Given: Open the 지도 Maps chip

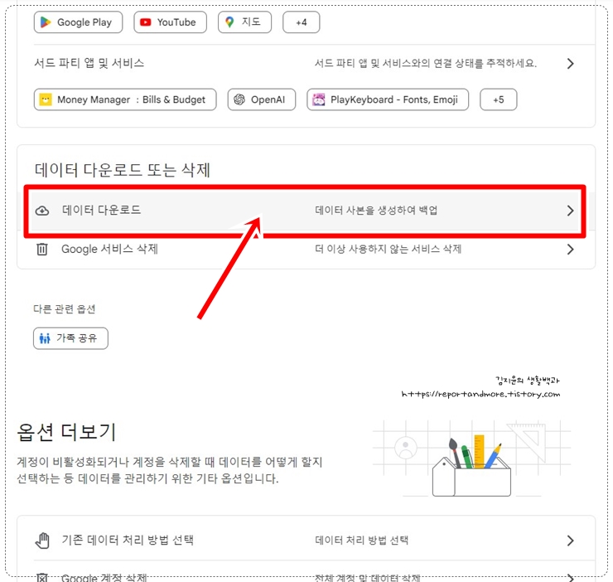Looking at the screenshot, I should coord(244,22).
